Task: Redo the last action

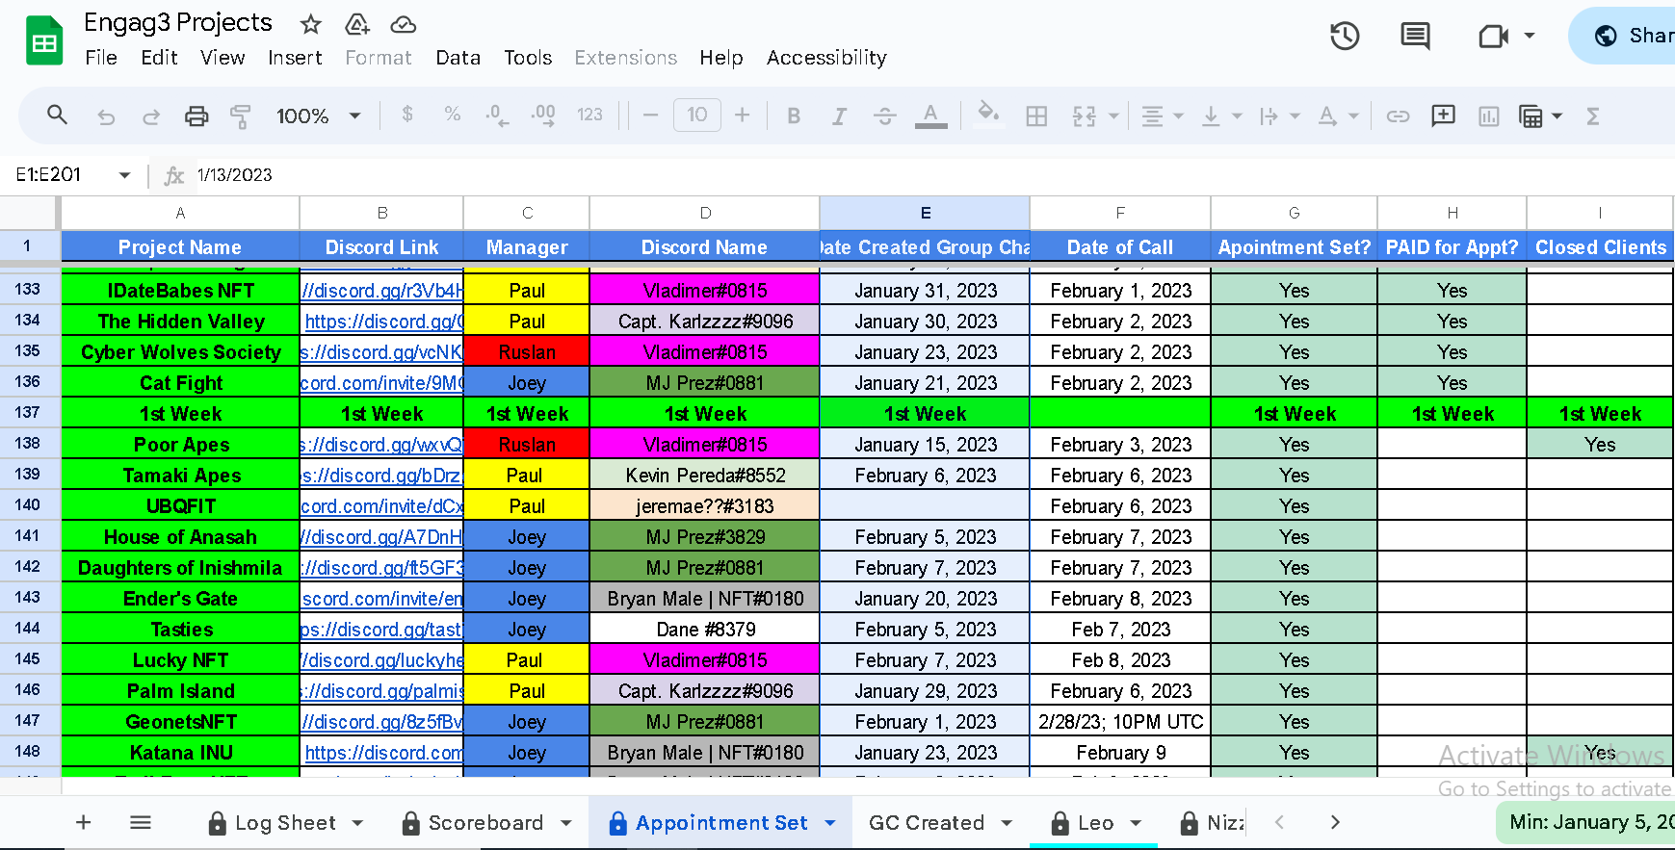Action: tap(151, 116)
